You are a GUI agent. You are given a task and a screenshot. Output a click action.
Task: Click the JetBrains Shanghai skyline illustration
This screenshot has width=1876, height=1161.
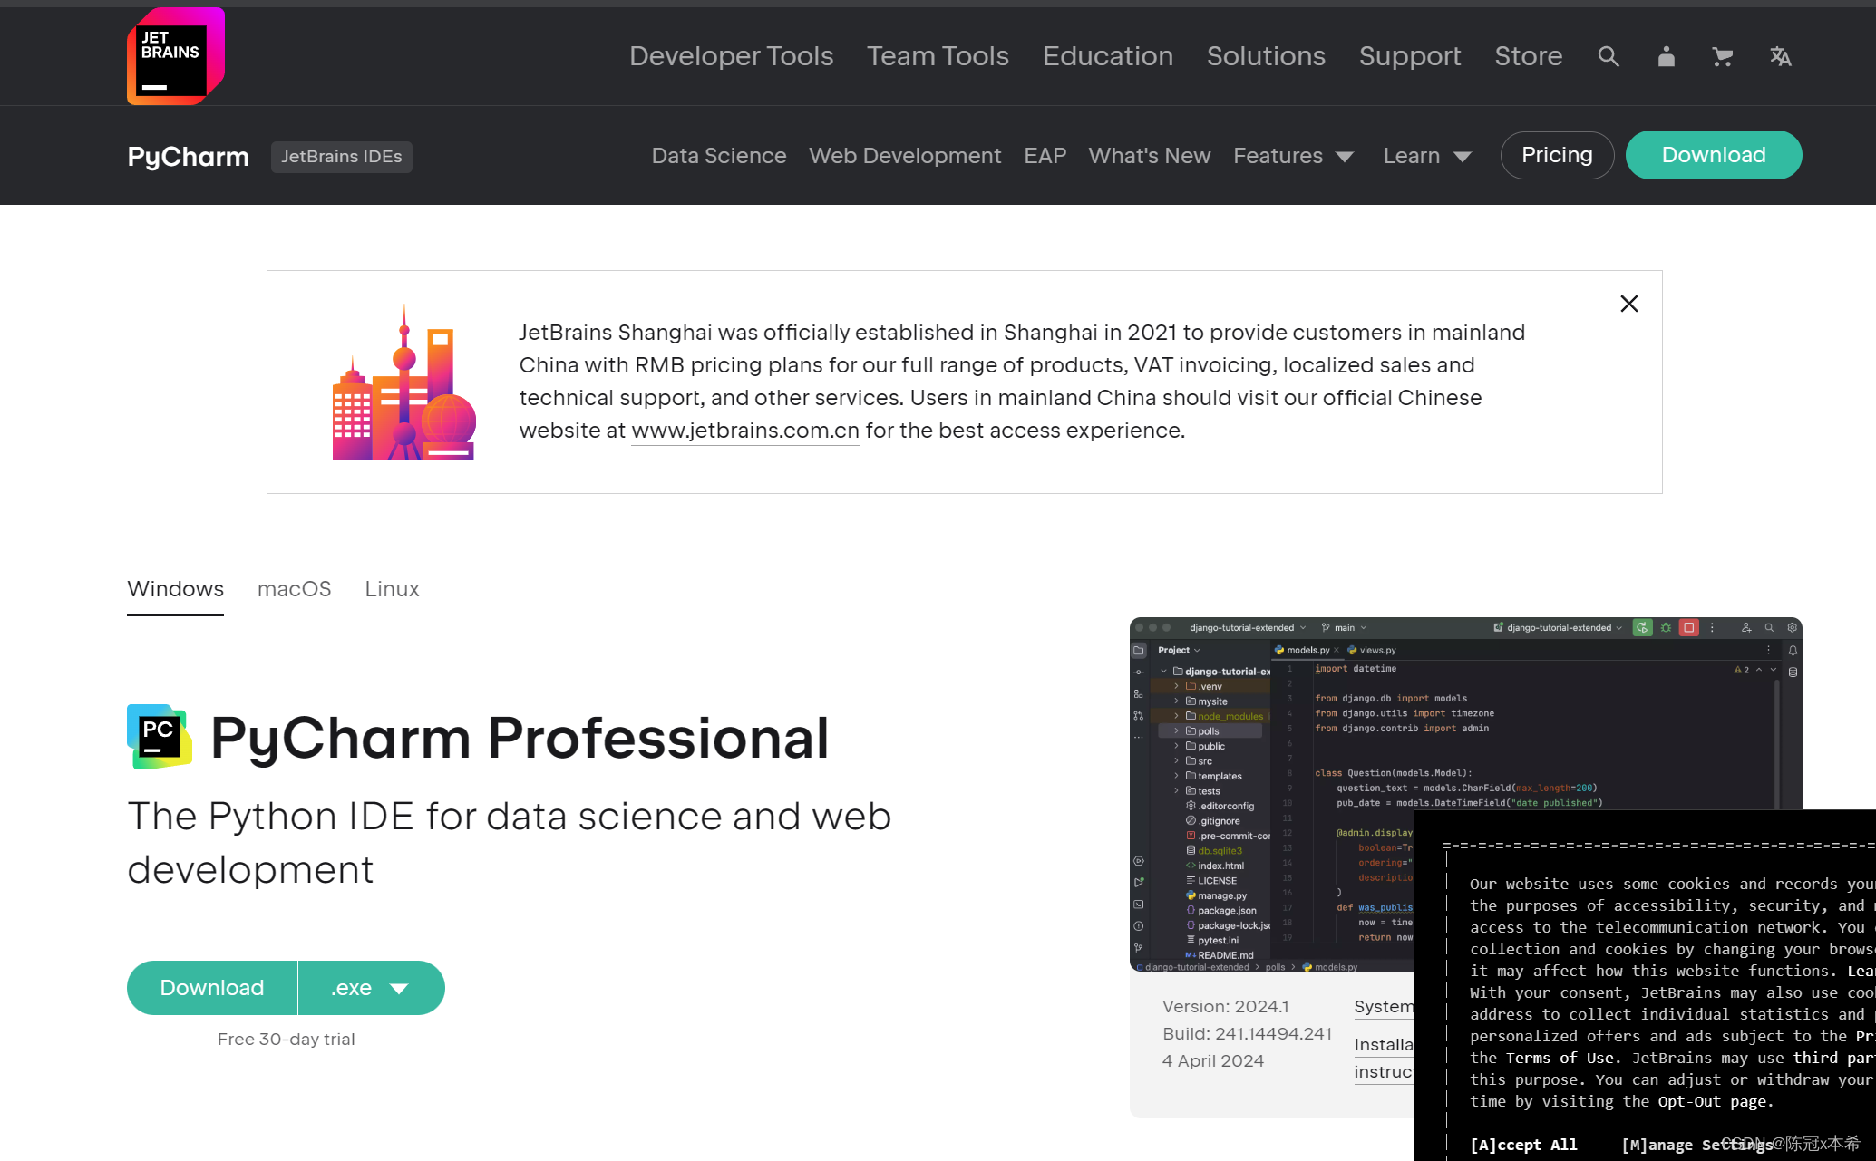(x=403, y=384)
